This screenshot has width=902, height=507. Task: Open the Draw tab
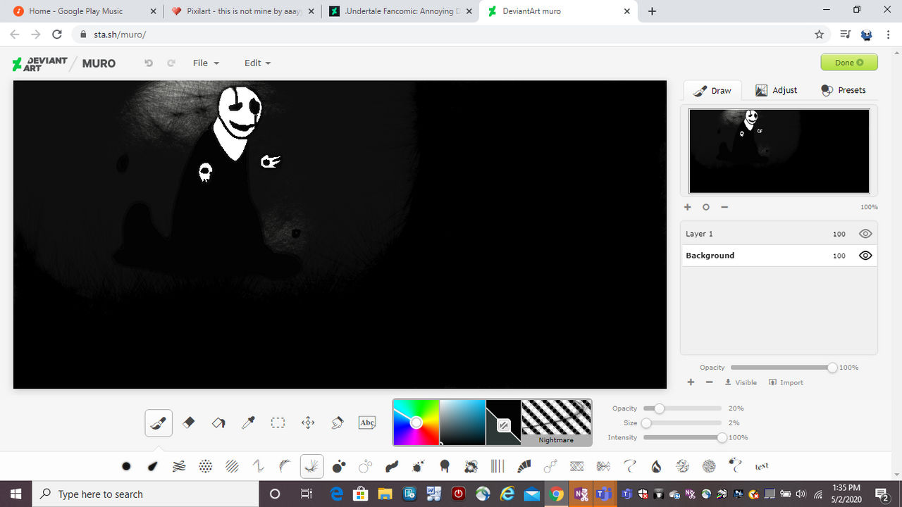pyautogui.click(x=712, y=90)
